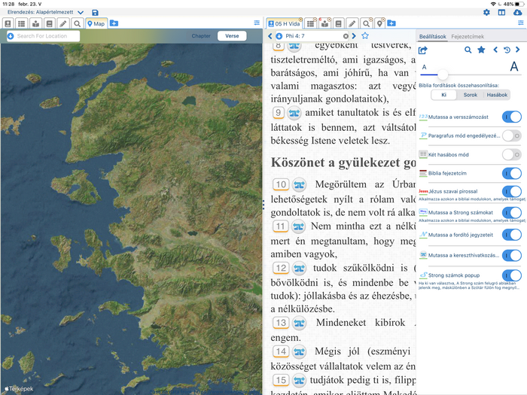Image resolution: width=527 pixels, height=395 pixels.
Task: Add a new tab folder in the right pane
Action: (x=391, y=23)
